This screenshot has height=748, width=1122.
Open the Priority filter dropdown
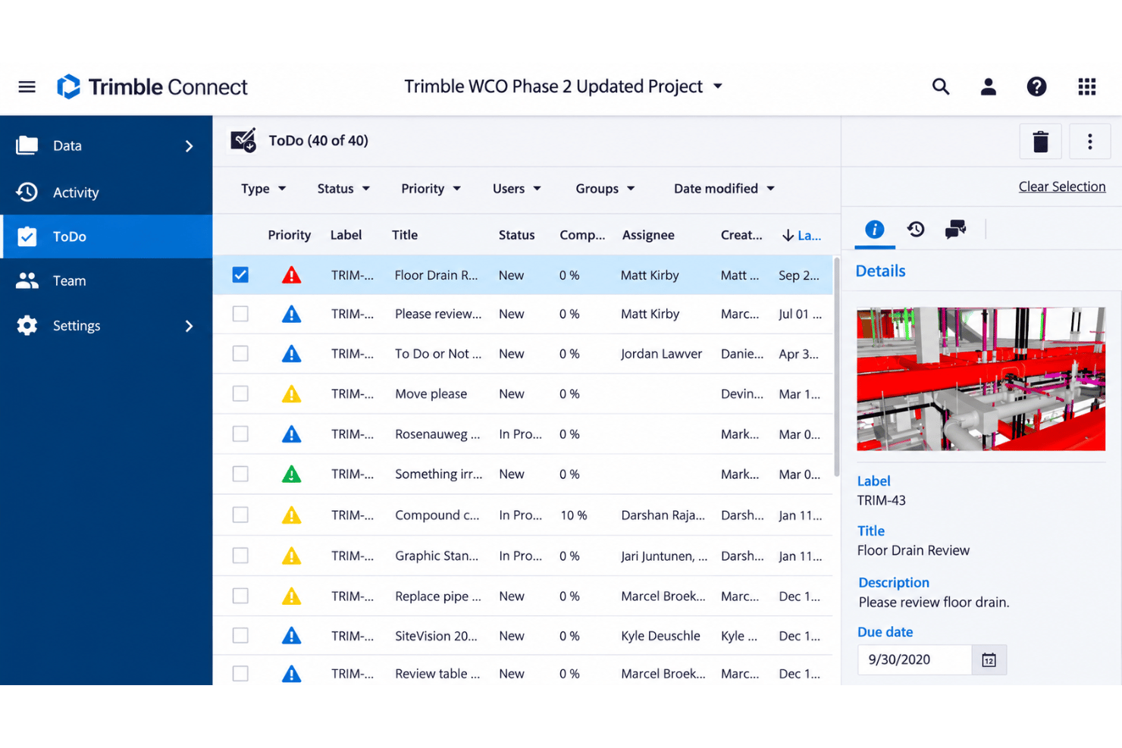[x=431, y=189]
